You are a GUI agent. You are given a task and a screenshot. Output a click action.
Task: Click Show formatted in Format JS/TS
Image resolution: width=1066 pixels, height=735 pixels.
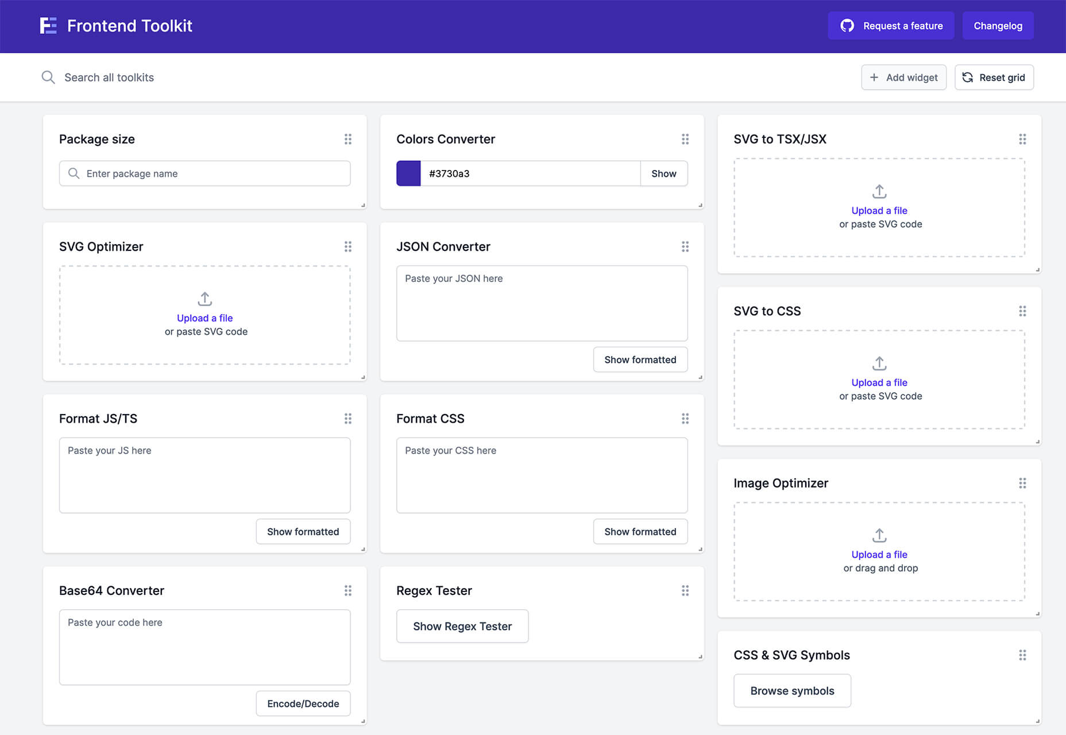pyautogui.click(x=303, y=532)
